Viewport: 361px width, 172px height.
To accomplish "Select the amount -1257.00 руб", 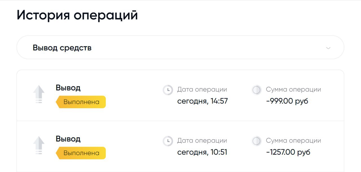I will (288, 152).
